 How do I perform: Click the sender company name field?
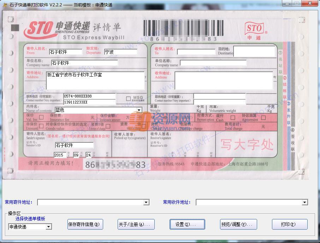(84, 63)
